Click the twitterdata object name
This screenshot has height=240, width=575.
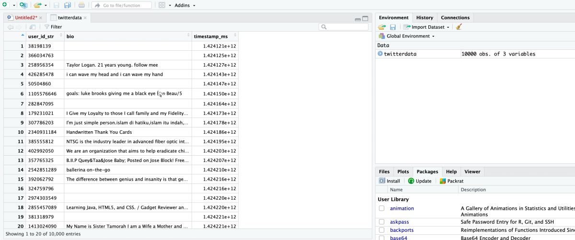pos(400,54)
